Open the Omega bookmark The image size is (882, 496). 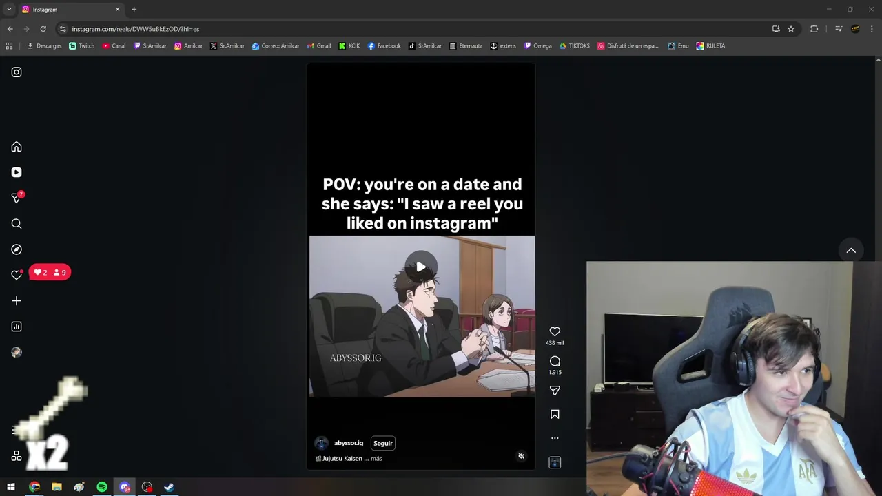538,46
